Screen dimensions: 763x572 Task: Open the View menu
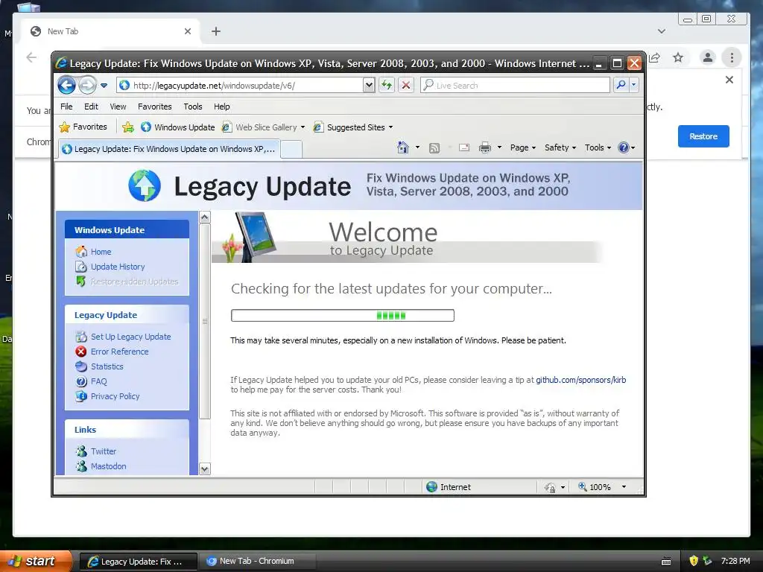click(118, 107)
